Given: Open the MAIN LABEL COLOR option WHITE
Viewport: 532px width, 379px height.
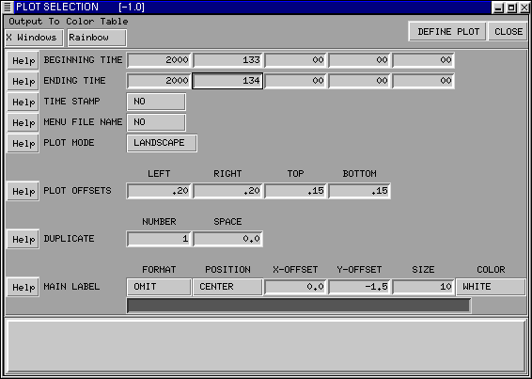Looking at the screenshot, I should pyautogui.click(x=491, y=287).
